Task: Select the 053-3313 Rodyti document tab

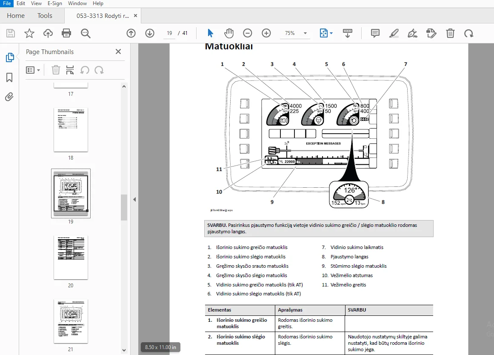Action: (103, 16)
